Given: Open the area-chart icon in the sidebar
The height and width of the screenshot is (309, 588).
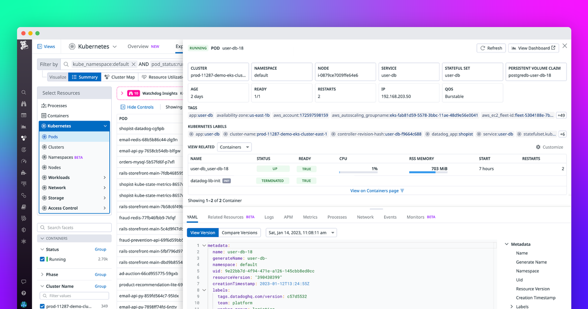Looking at the screenshot, I should [24, 127].
